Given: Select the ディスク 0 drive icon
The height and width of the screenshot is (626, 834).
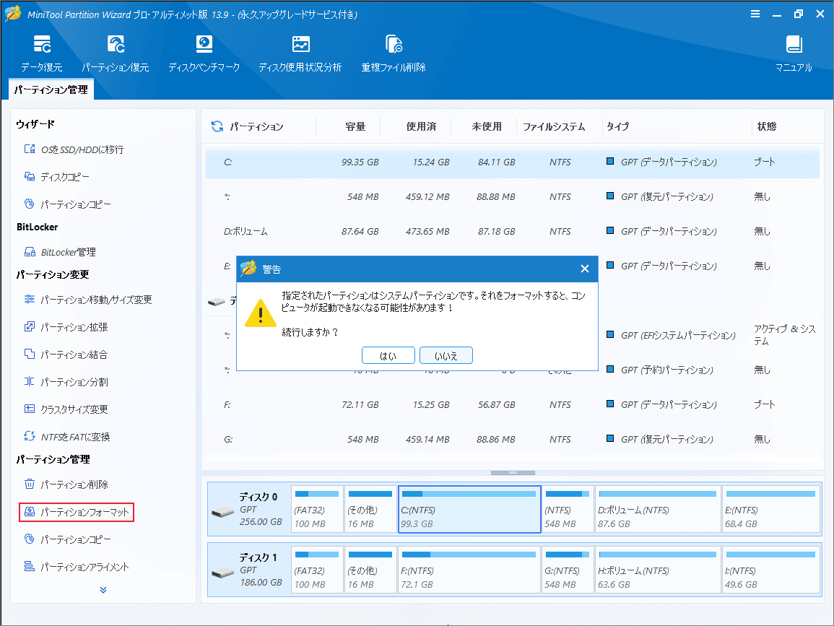Looking at the screenshot, I should tap(222, 513).
